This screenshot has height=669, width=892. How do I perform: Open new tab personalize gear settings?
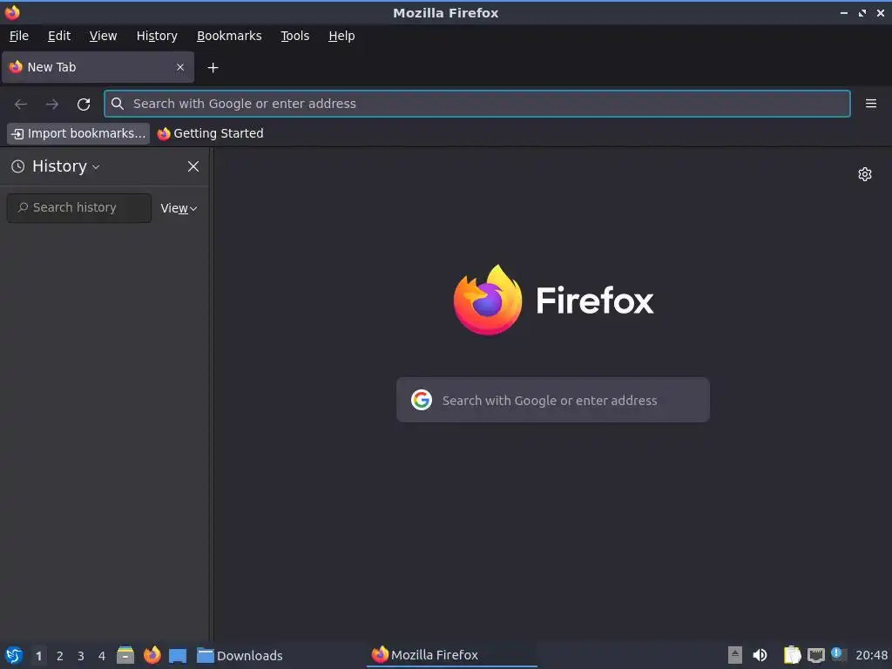(865, 174)
